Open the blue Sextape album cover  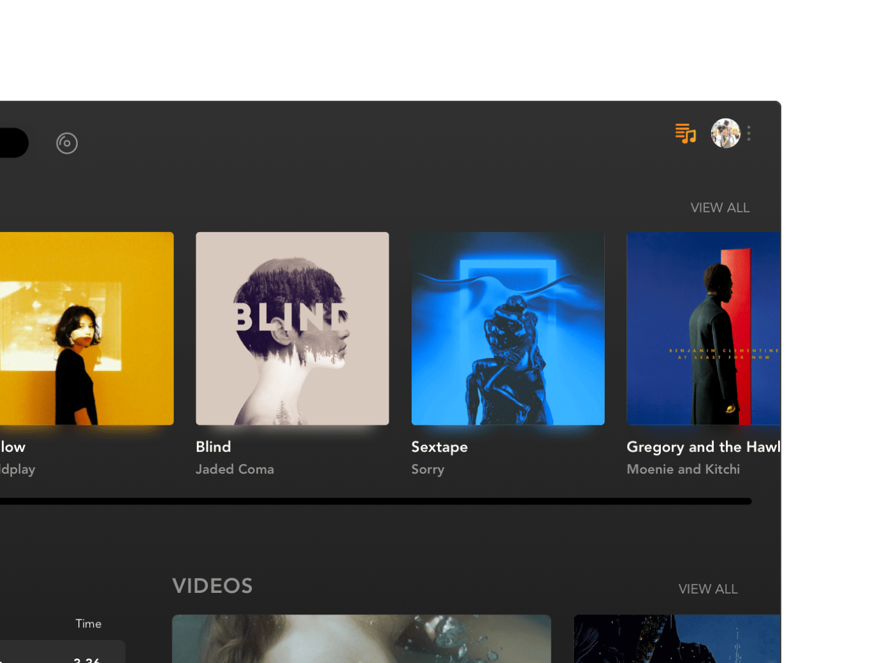[508, 328]
